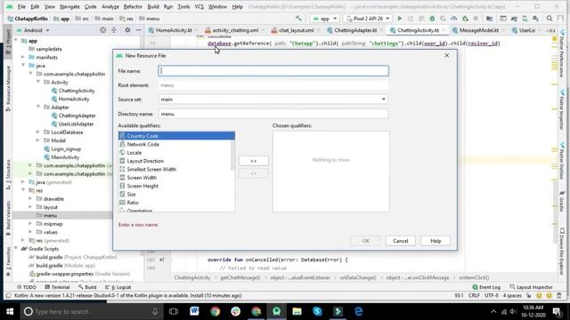The image size is (570, 320).
Task: Open the Android project view dropdown
Action: pyautogui.click(x=33, y=30)
